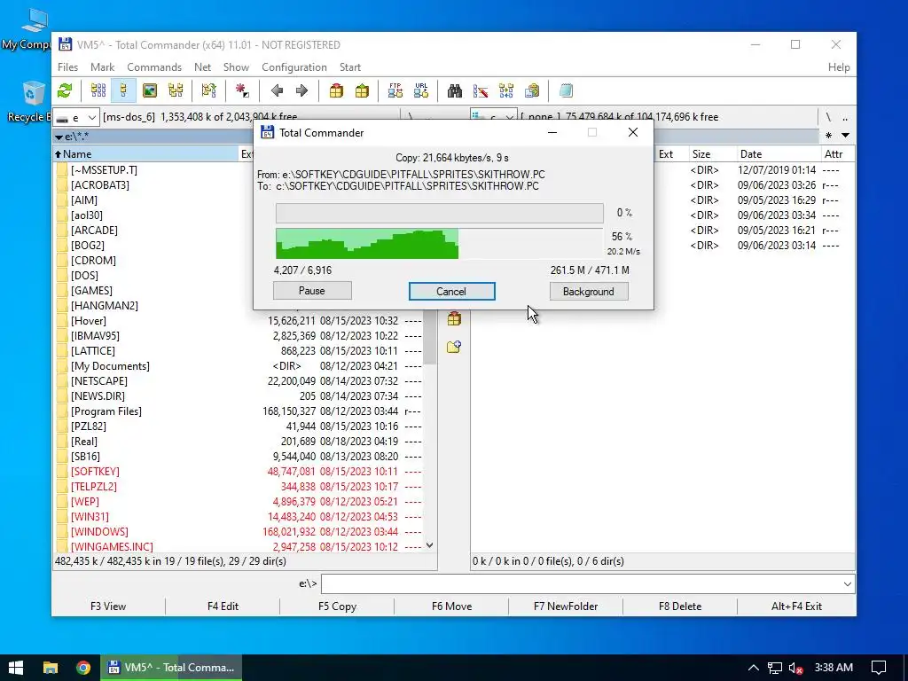The image size is (908, 681).
Task: Click the F6 Move button
Action: point(451,607)
